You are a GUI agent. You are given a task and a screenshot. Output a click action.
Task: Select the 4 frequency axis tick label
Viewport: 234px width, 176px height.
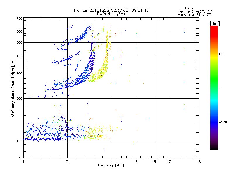tap(111, 162)
